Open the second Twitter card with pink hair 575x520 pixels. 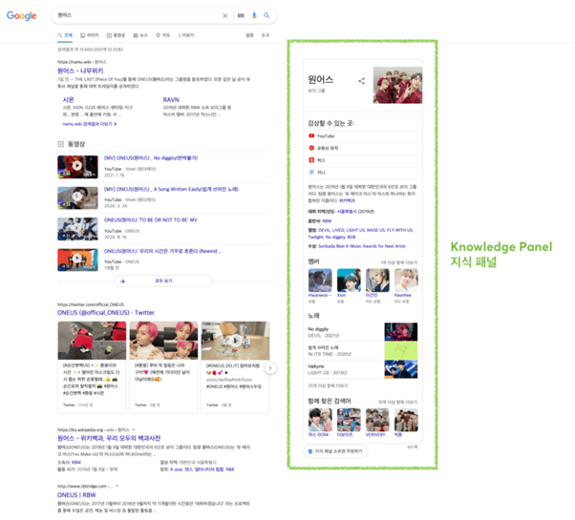[x=163, y=341]
